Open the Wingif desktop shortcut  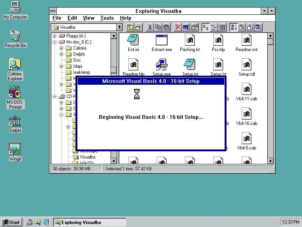tap(15, 152)
